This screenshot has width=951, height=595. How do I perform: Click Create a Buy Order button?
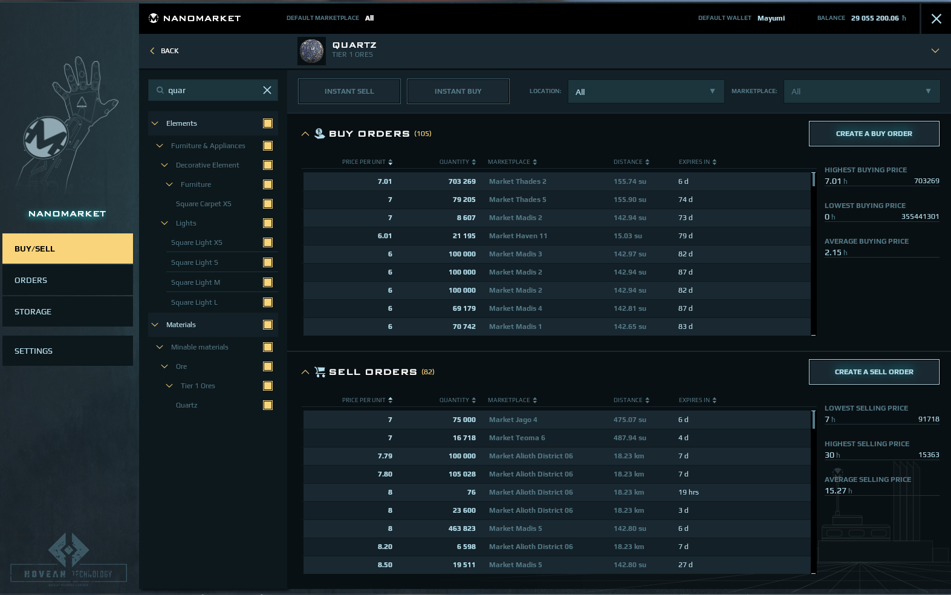874,134
